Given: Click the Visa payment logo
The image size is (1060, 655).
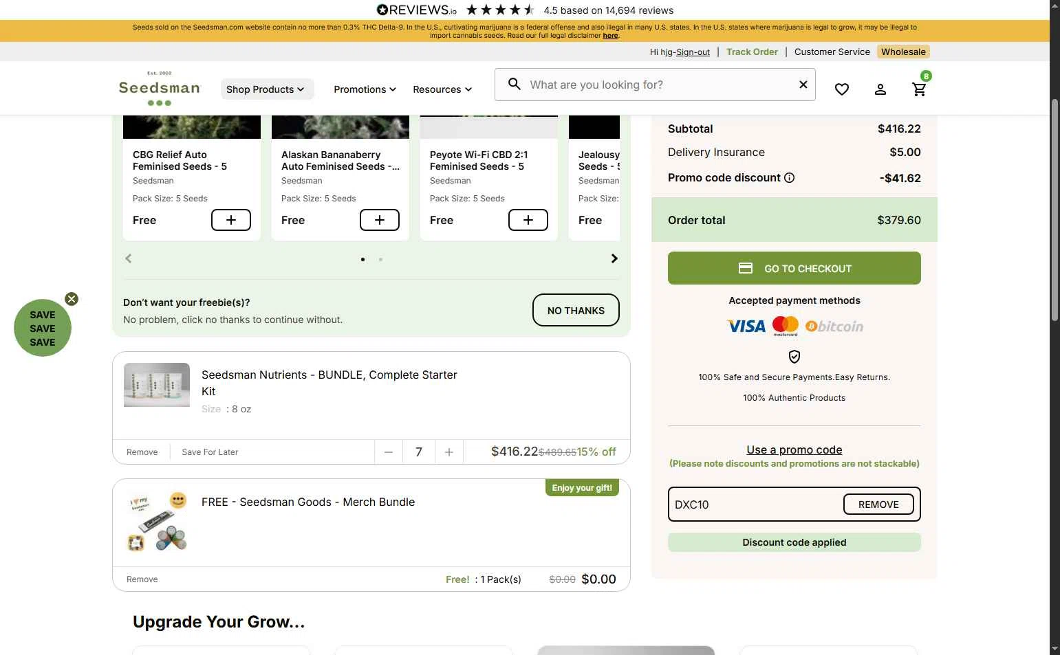Looking at the screenshot, I should tap(747, 326).
